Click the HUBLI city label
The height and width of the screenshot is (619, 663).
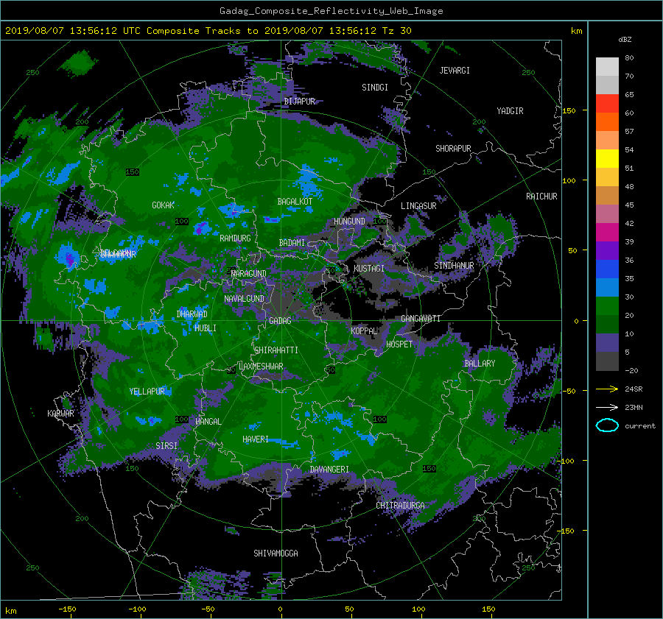coord(206,328)
